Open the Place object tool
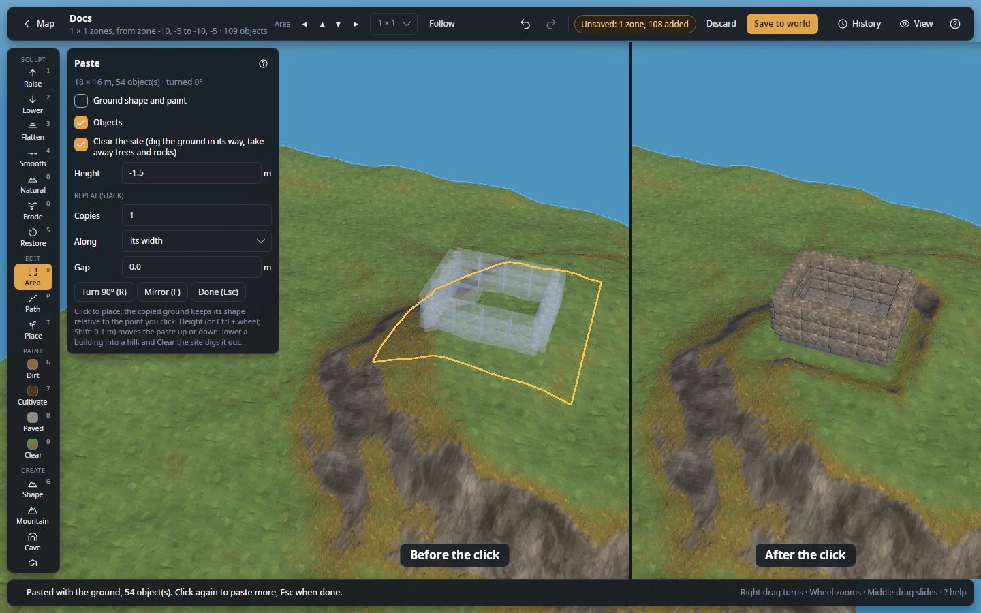This screenshot has width=981, height=613. (33, 330)
